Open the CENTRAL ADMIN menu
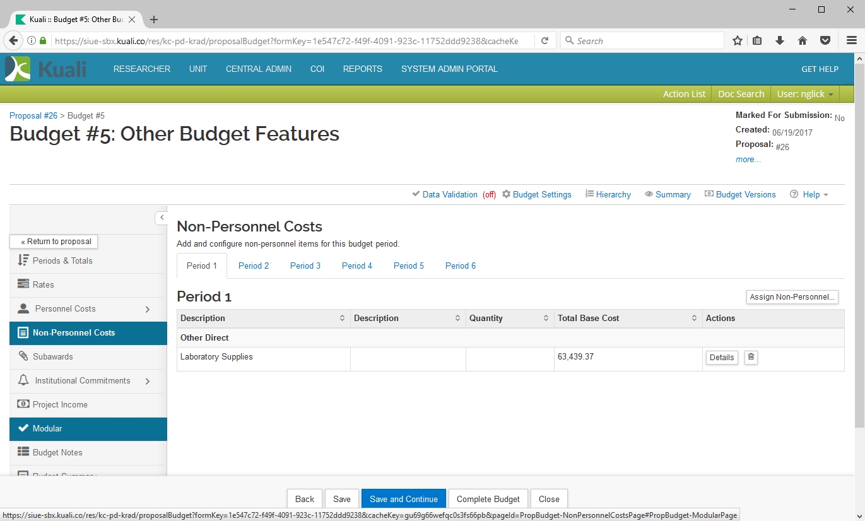The width and height of the screenshot is (865, 521). coord(259,69)
